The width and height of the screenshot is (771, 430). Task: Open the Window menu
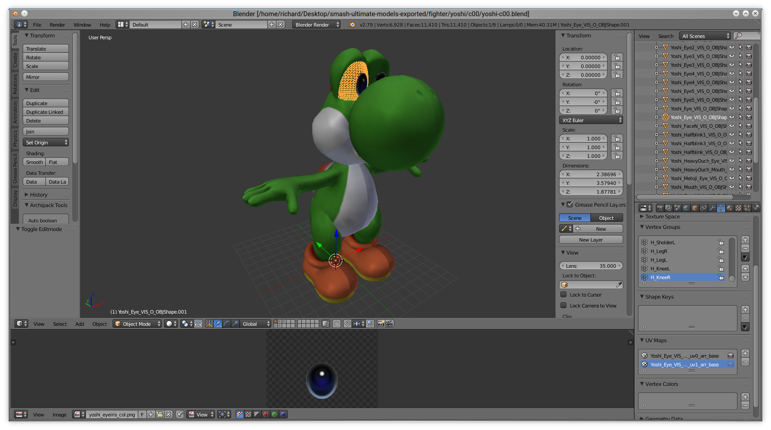pyautogui.click(x=82, y=24)
